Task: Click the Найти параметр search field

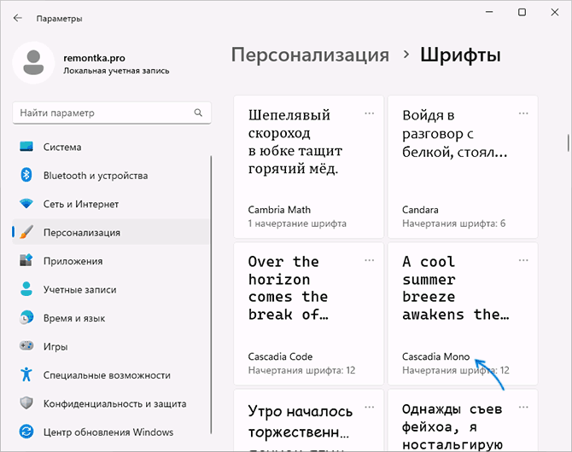Action: (112, 113)
